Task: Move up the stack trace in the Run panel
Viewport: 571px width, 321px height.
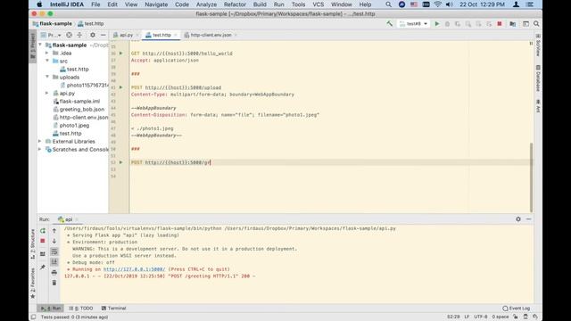Action: [54, 231]
